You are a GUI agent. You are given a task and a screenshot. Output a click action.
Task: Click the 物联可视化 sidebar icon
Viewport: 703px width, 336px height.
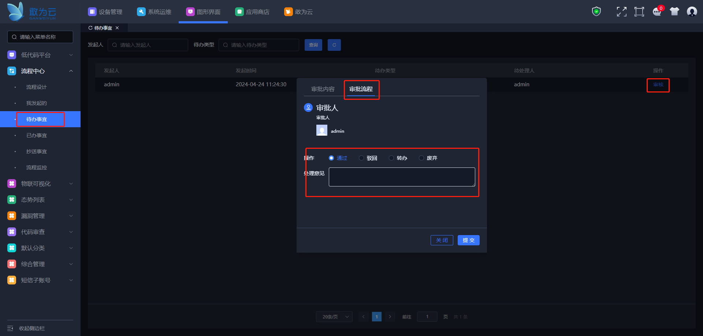coord(12,184)
